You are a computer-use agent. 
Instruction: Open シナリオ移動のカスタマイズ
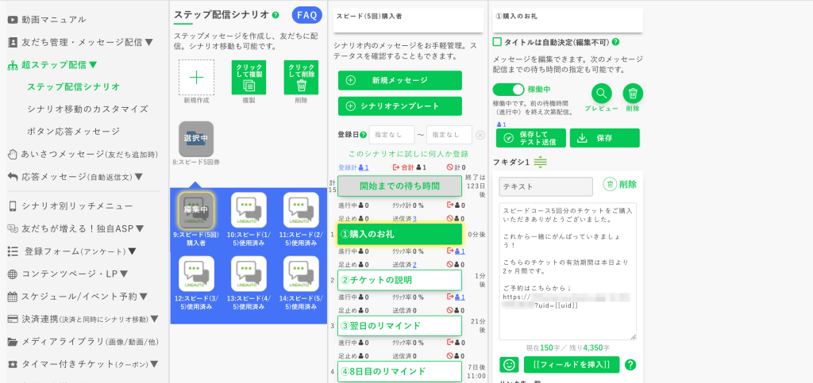coord(87,109)
